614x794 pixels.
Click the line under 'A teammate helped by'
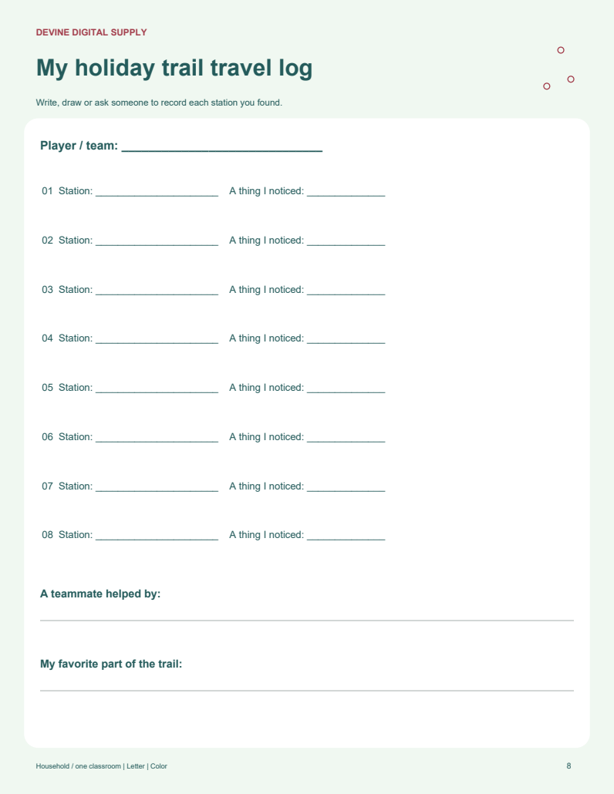pyautogui.click(x=307, y=621)
